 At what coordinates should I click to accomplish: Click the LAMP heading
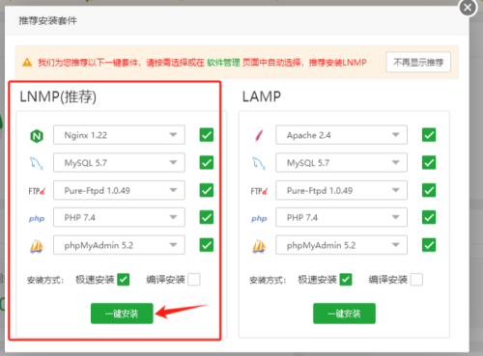click(262, 96)
